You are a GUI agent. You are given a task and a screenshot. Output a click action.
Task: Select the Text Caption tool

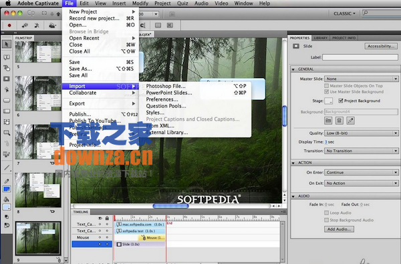click(x=7, y=57)
